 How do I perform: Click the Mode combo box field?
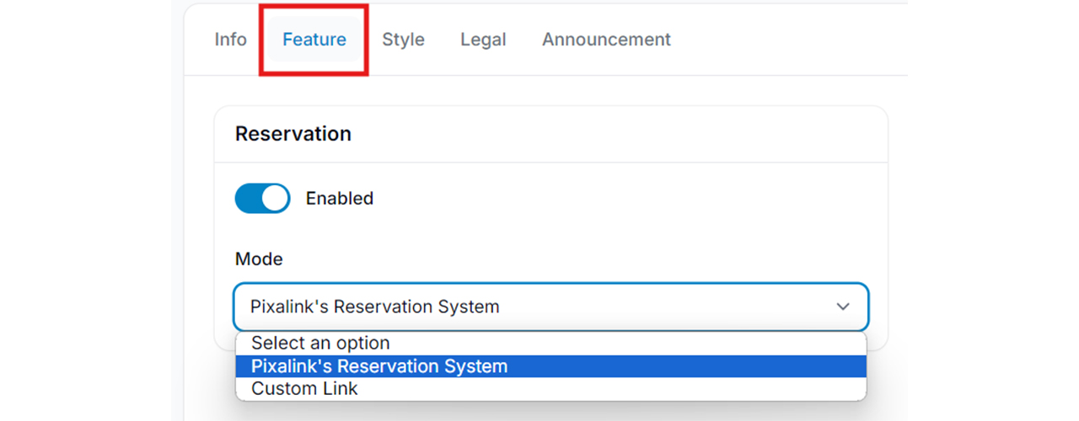[x=550, y=307]
